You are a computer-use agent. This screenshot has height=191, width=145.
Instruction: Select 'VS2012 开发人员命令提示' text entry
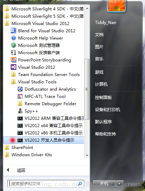click(x=50, y=140)
